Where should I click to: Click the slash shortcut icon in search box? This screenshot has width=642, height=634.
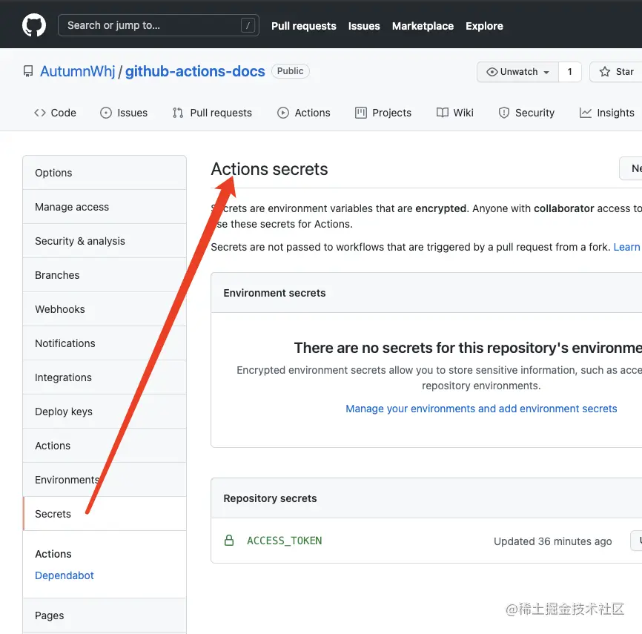(x=248, y=26)
